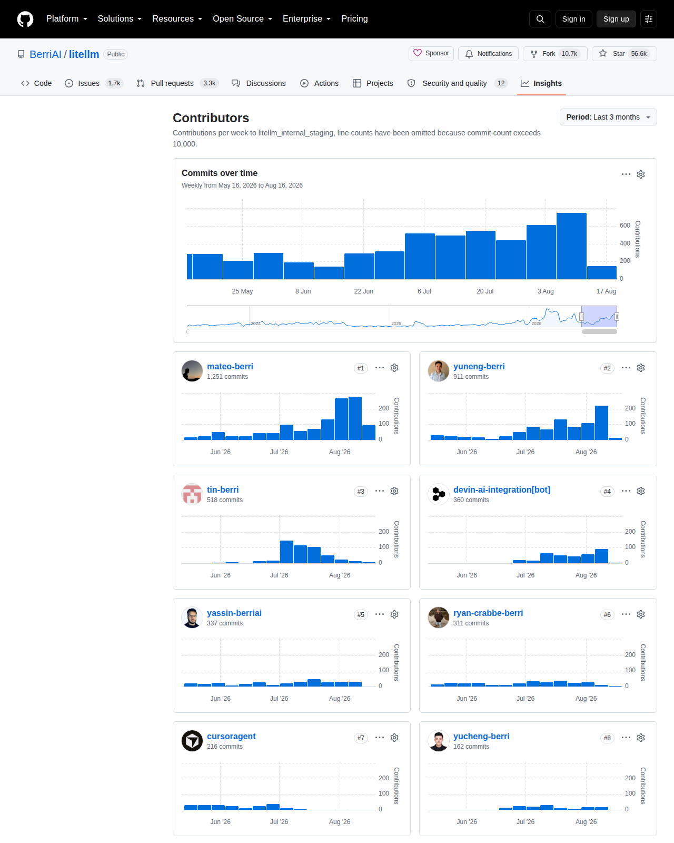Open the search magnifier icon

(540, 19)
